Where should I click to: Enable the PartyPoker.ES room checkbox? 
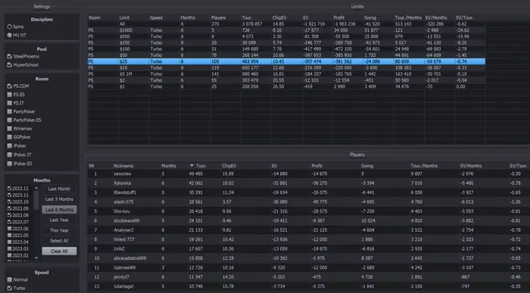pyautogui.click(x=9, y=120)
